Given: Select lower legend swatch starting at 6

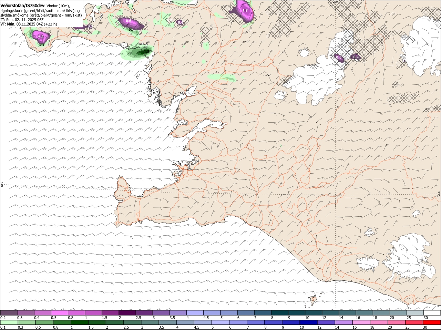Looking at the screenshot, I should pos(238,322).
